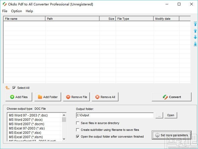Click the move-to-bottom arrow icon

coord(195,44)
